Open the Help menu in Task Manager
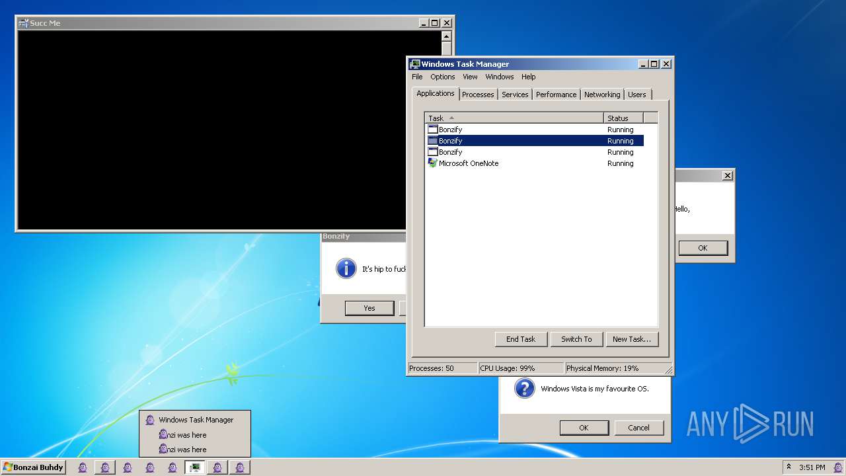 [529, 77]
